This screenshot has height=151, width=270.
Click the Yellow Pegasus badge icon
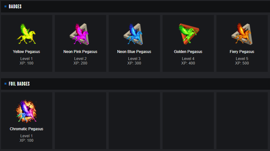coord(26,34)
